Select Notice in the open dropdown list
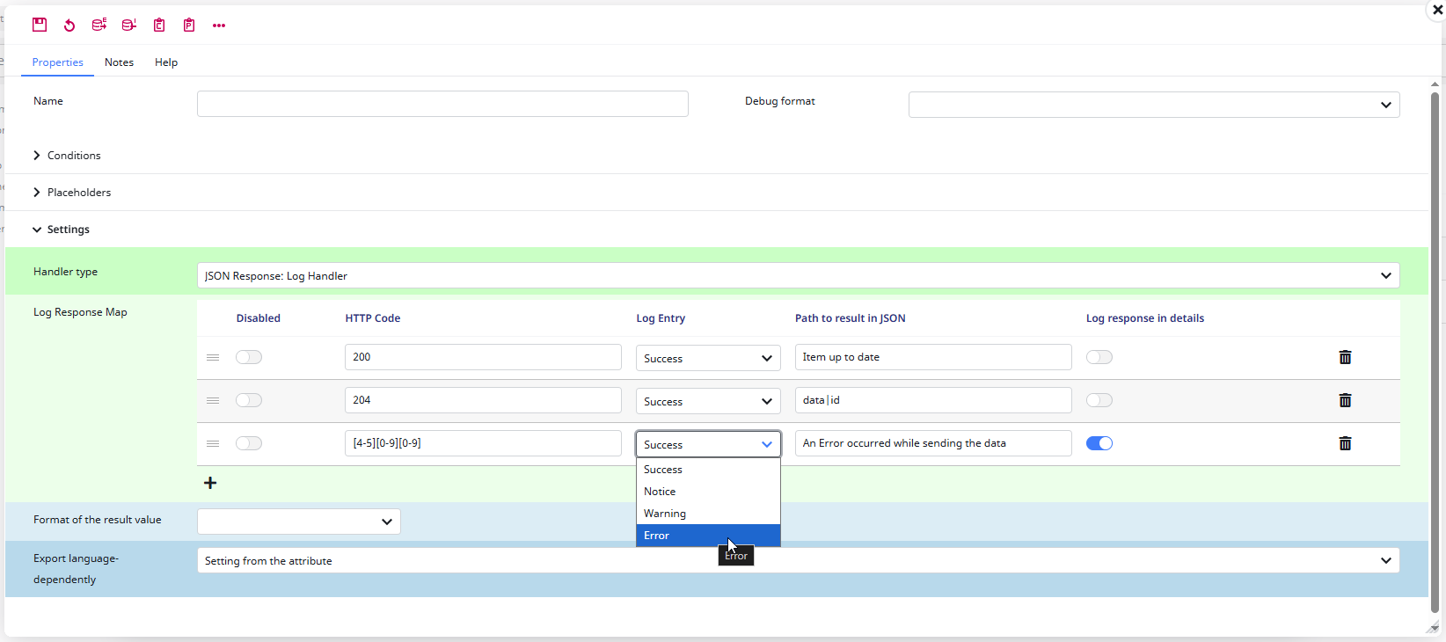 pos(708,492)
